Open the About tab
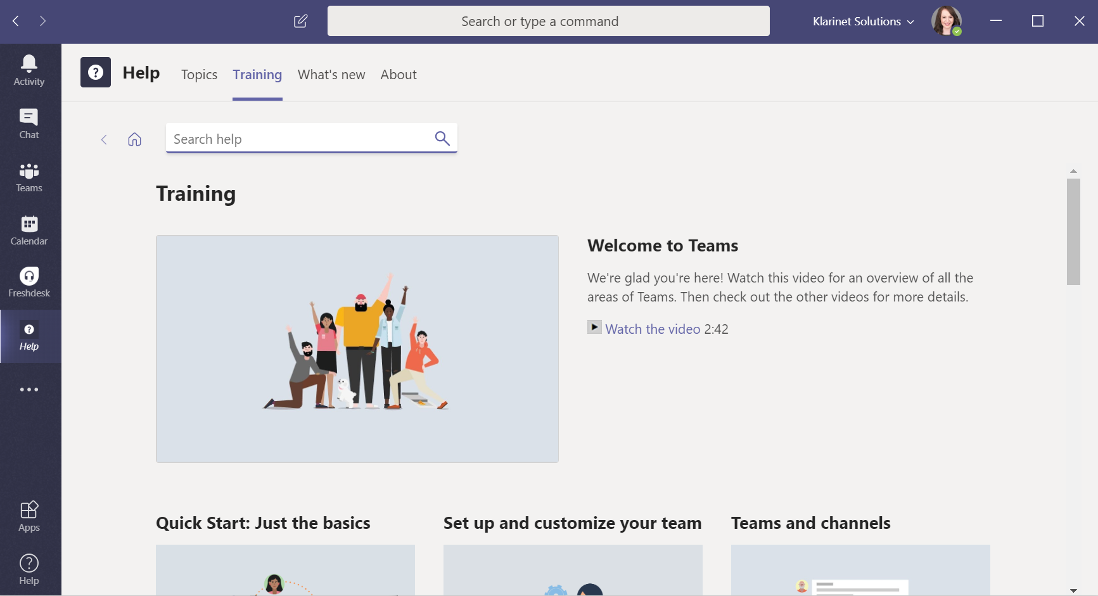The height and width of the screenshot is (596, 1098). 399,75
